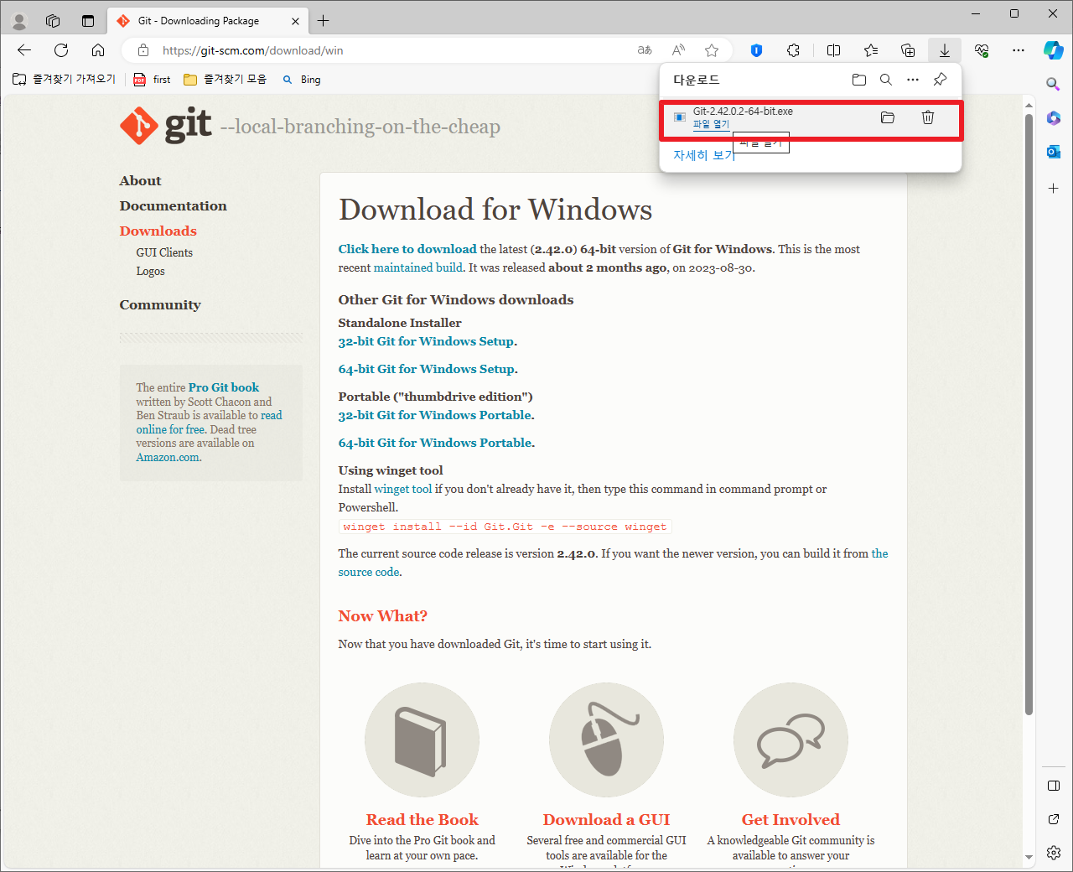Open the downloads folder from panel header
This screenshot has height=872, width=1073.
tap(859, 80)
